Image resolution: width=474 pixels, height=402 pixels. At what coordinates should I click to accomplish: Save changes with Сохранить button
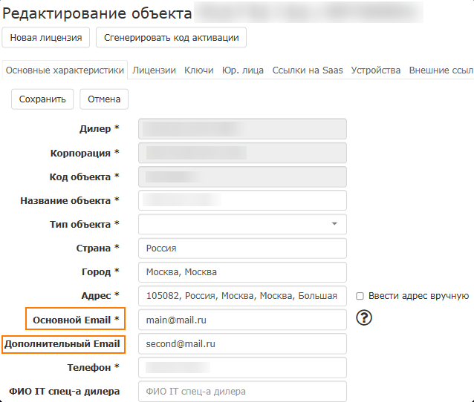tap(42, 99)
